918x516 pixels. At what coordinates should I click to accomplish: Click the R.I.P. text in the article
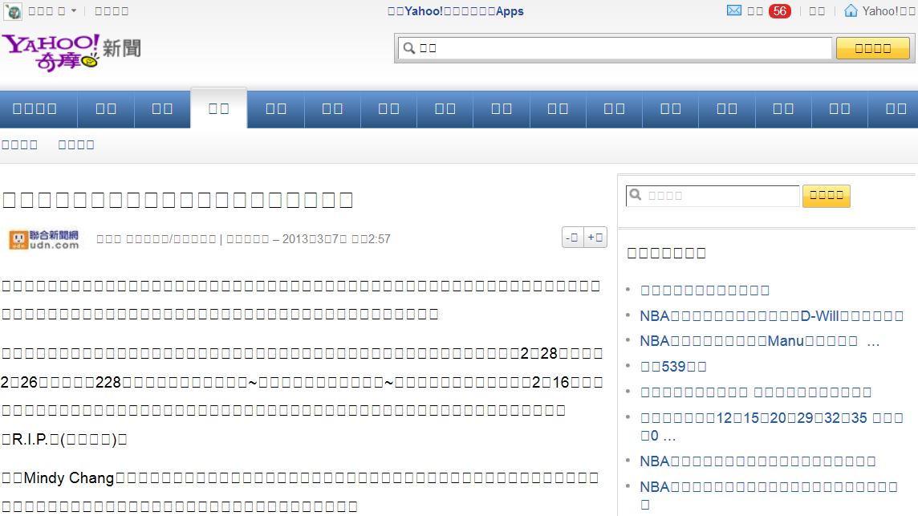point(29,439)
